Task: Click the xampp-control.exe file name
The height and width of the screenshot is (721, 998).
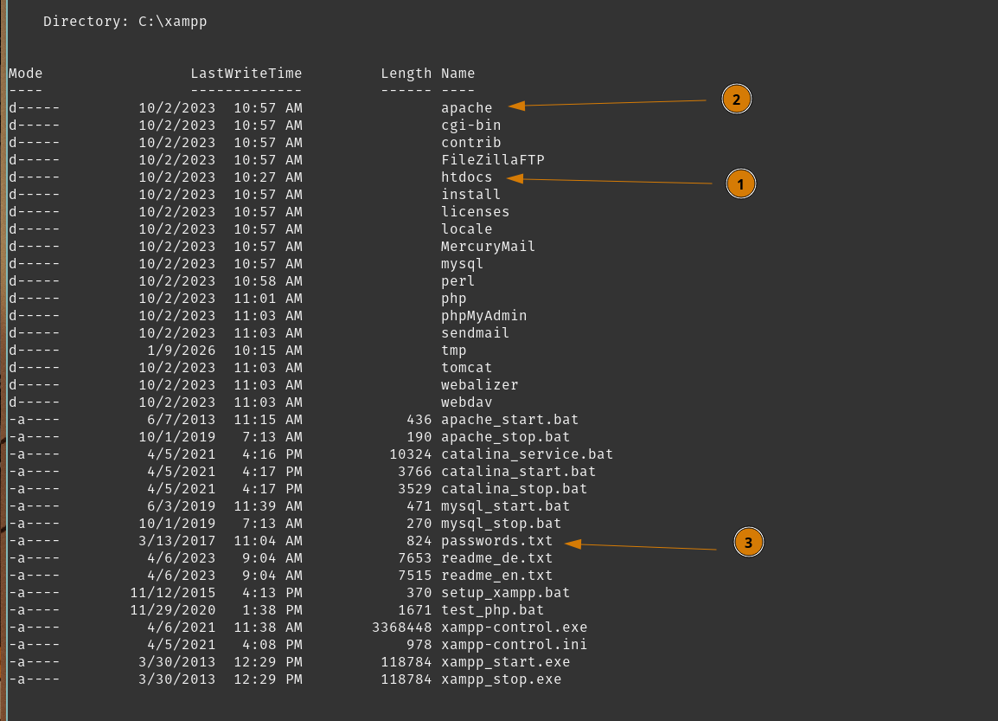Action: [x=514, y=628]
